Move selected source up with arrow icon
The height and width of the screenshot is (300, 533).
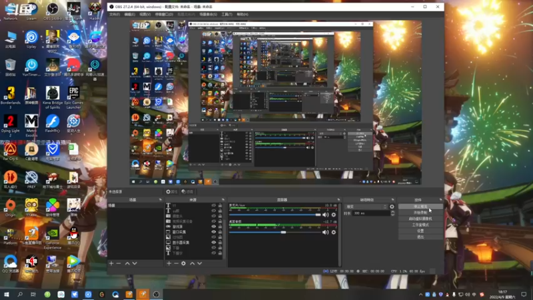click(x=193, y=263)
